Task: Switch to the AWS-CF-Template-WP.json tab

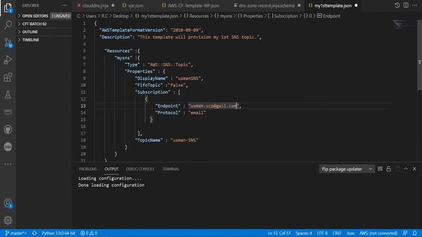Action: pyautogui.click(x=193, y=5)
